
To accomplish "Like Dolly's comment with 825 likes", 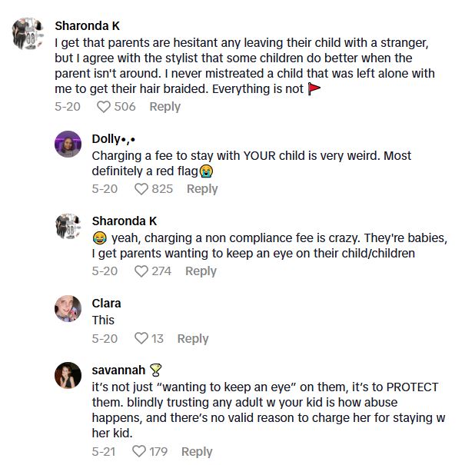I will click(141, 189).
